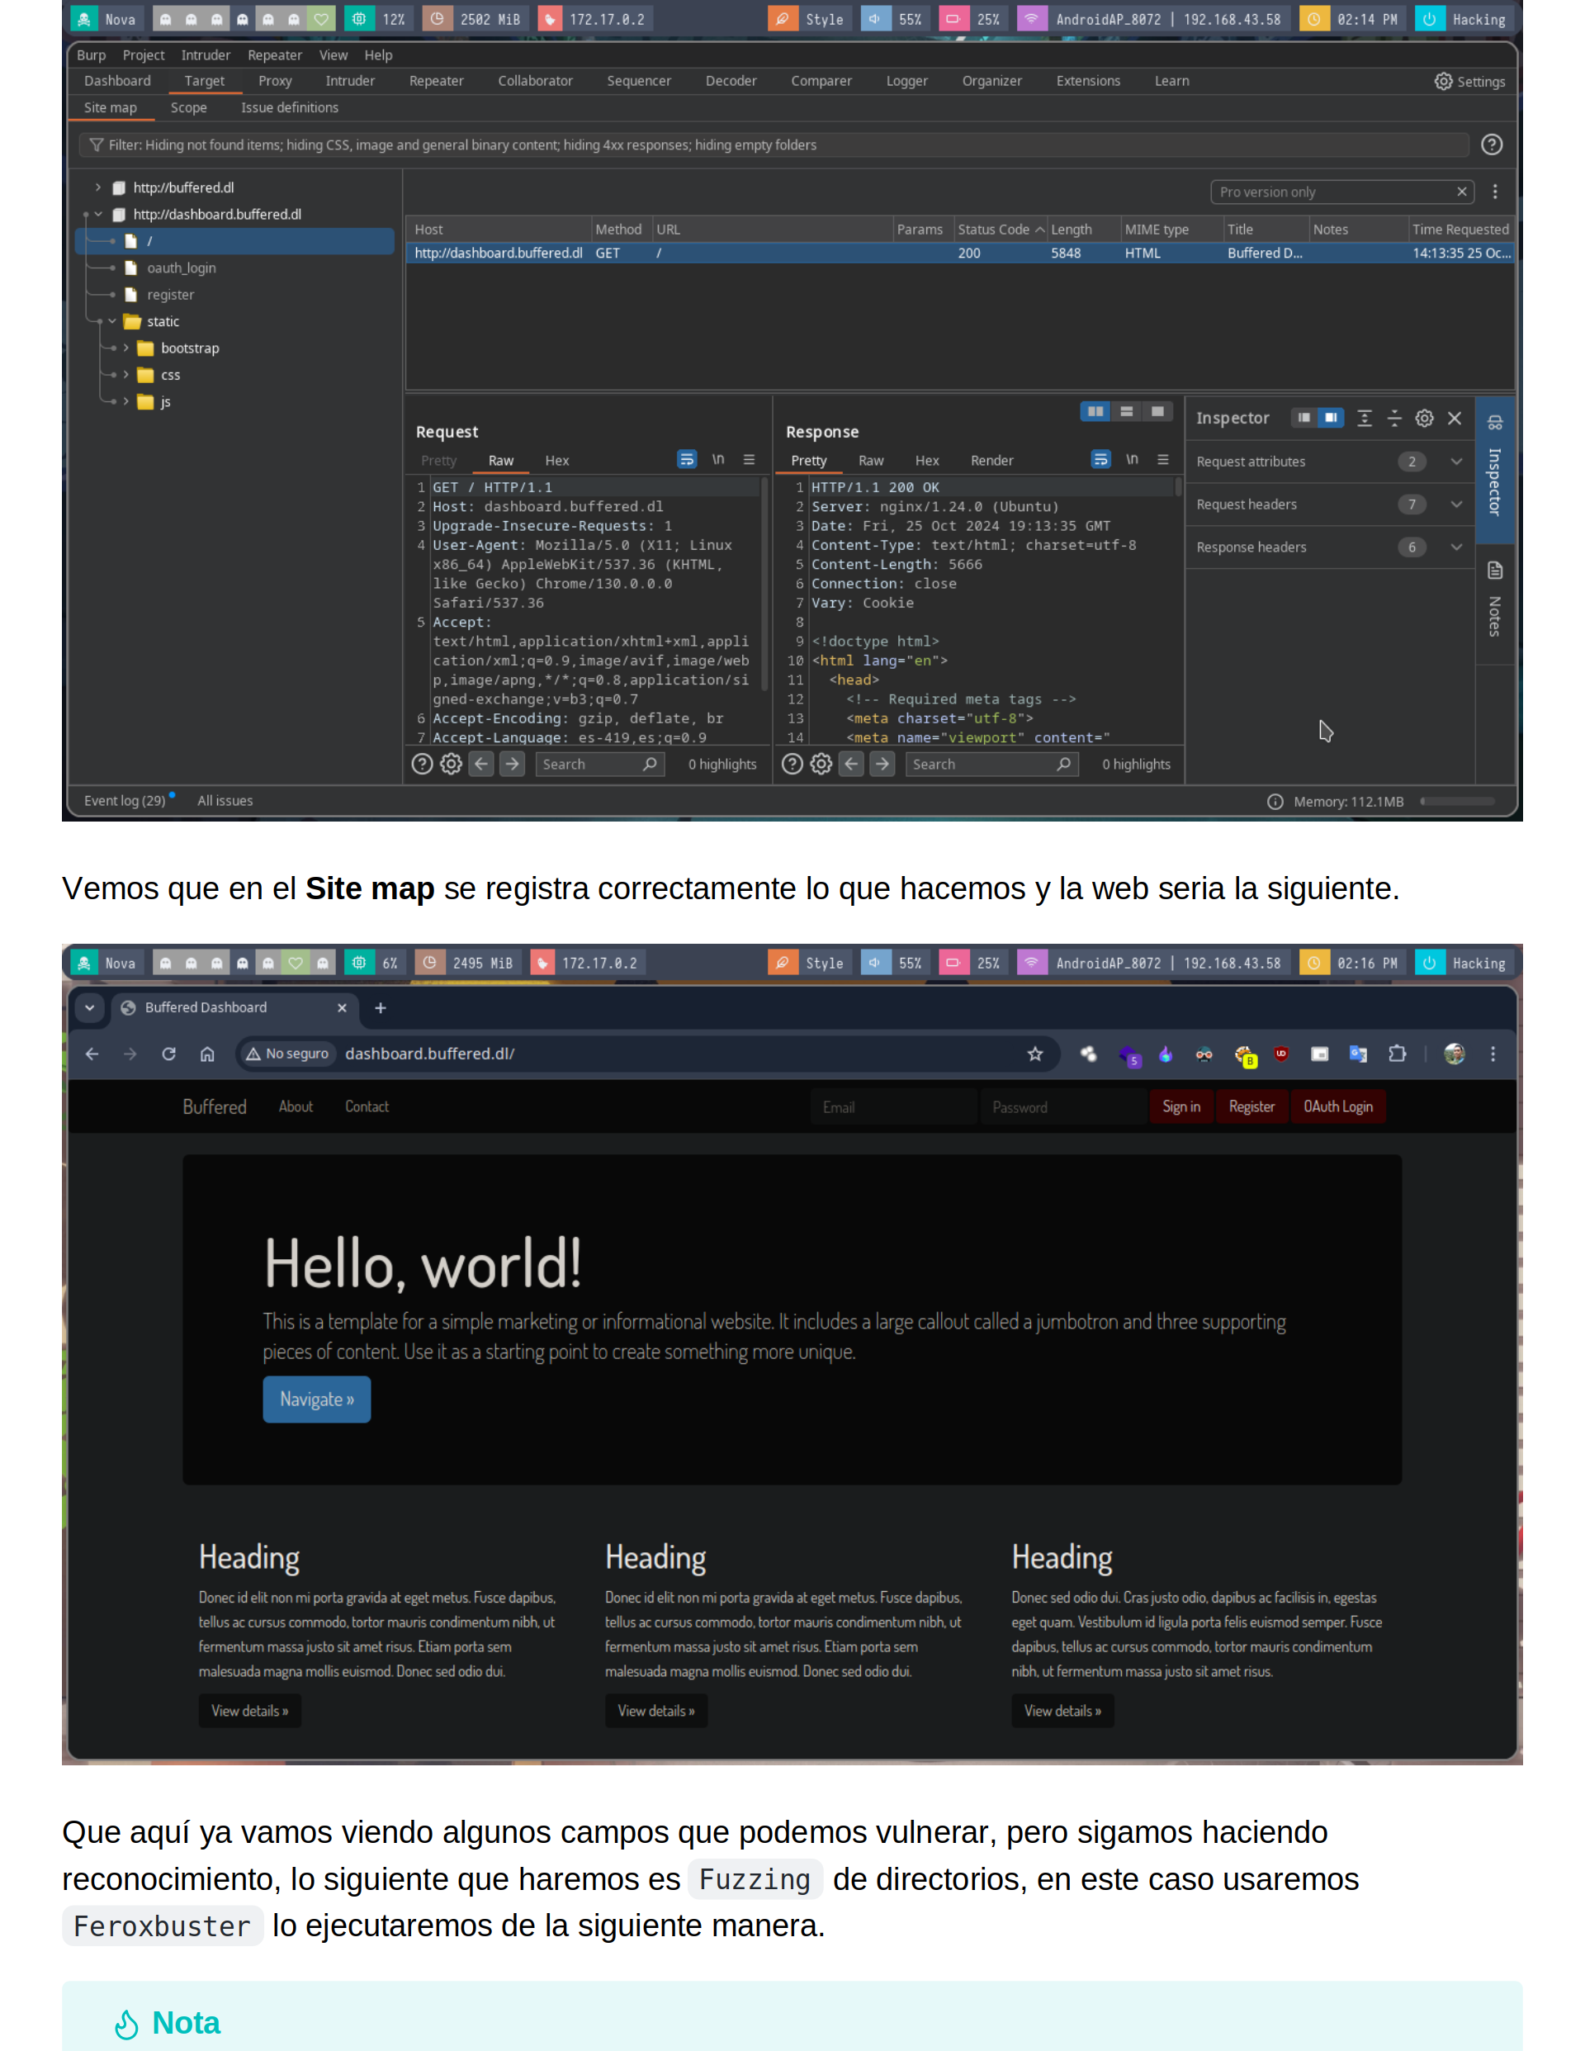Image resolution: width=1585 pixels, height=2051 pixels.
Task: Open the Notes side panel
Action: coord(1495,601)
